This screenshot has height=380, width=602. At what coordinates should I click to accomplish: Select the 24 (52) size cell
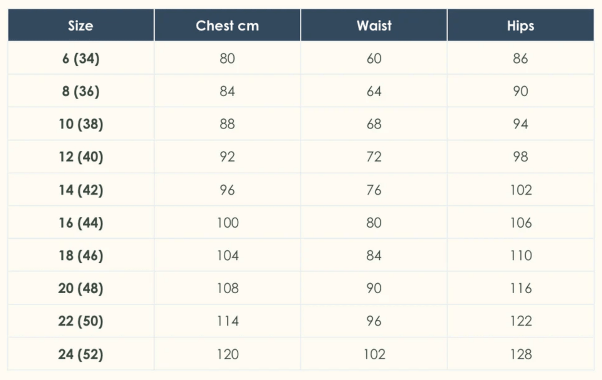click(x=81, y=354)
